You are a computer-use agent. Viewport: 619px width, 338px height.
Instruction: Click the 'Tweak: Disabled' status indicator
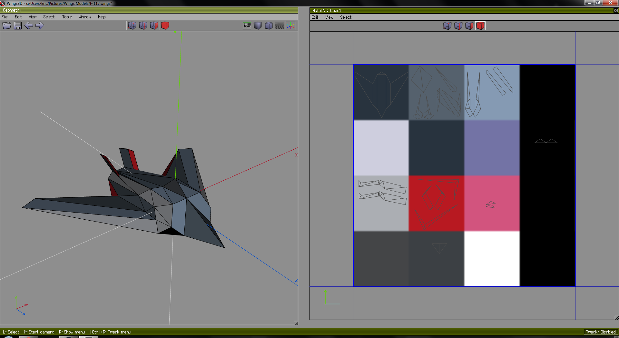(601, 332)
